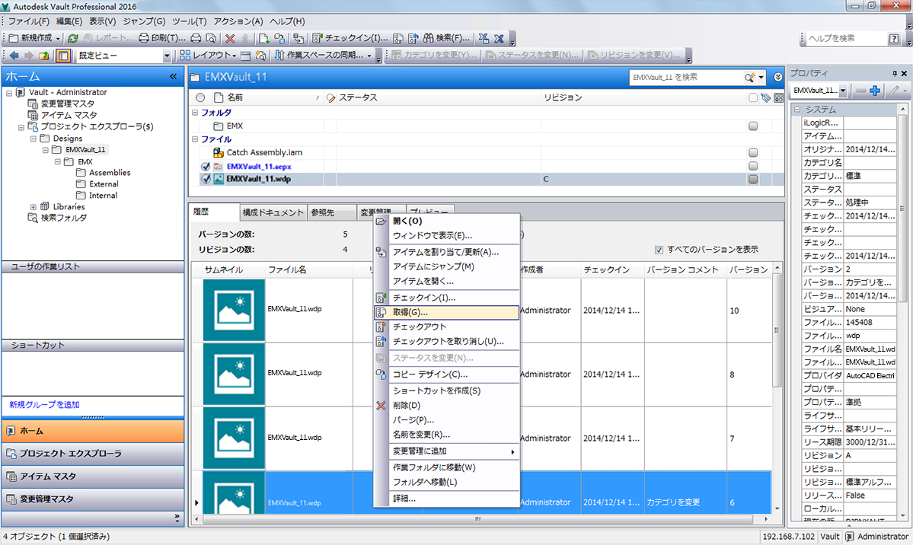
Task: Click the tag icon in column header
Action: [766, 98]
